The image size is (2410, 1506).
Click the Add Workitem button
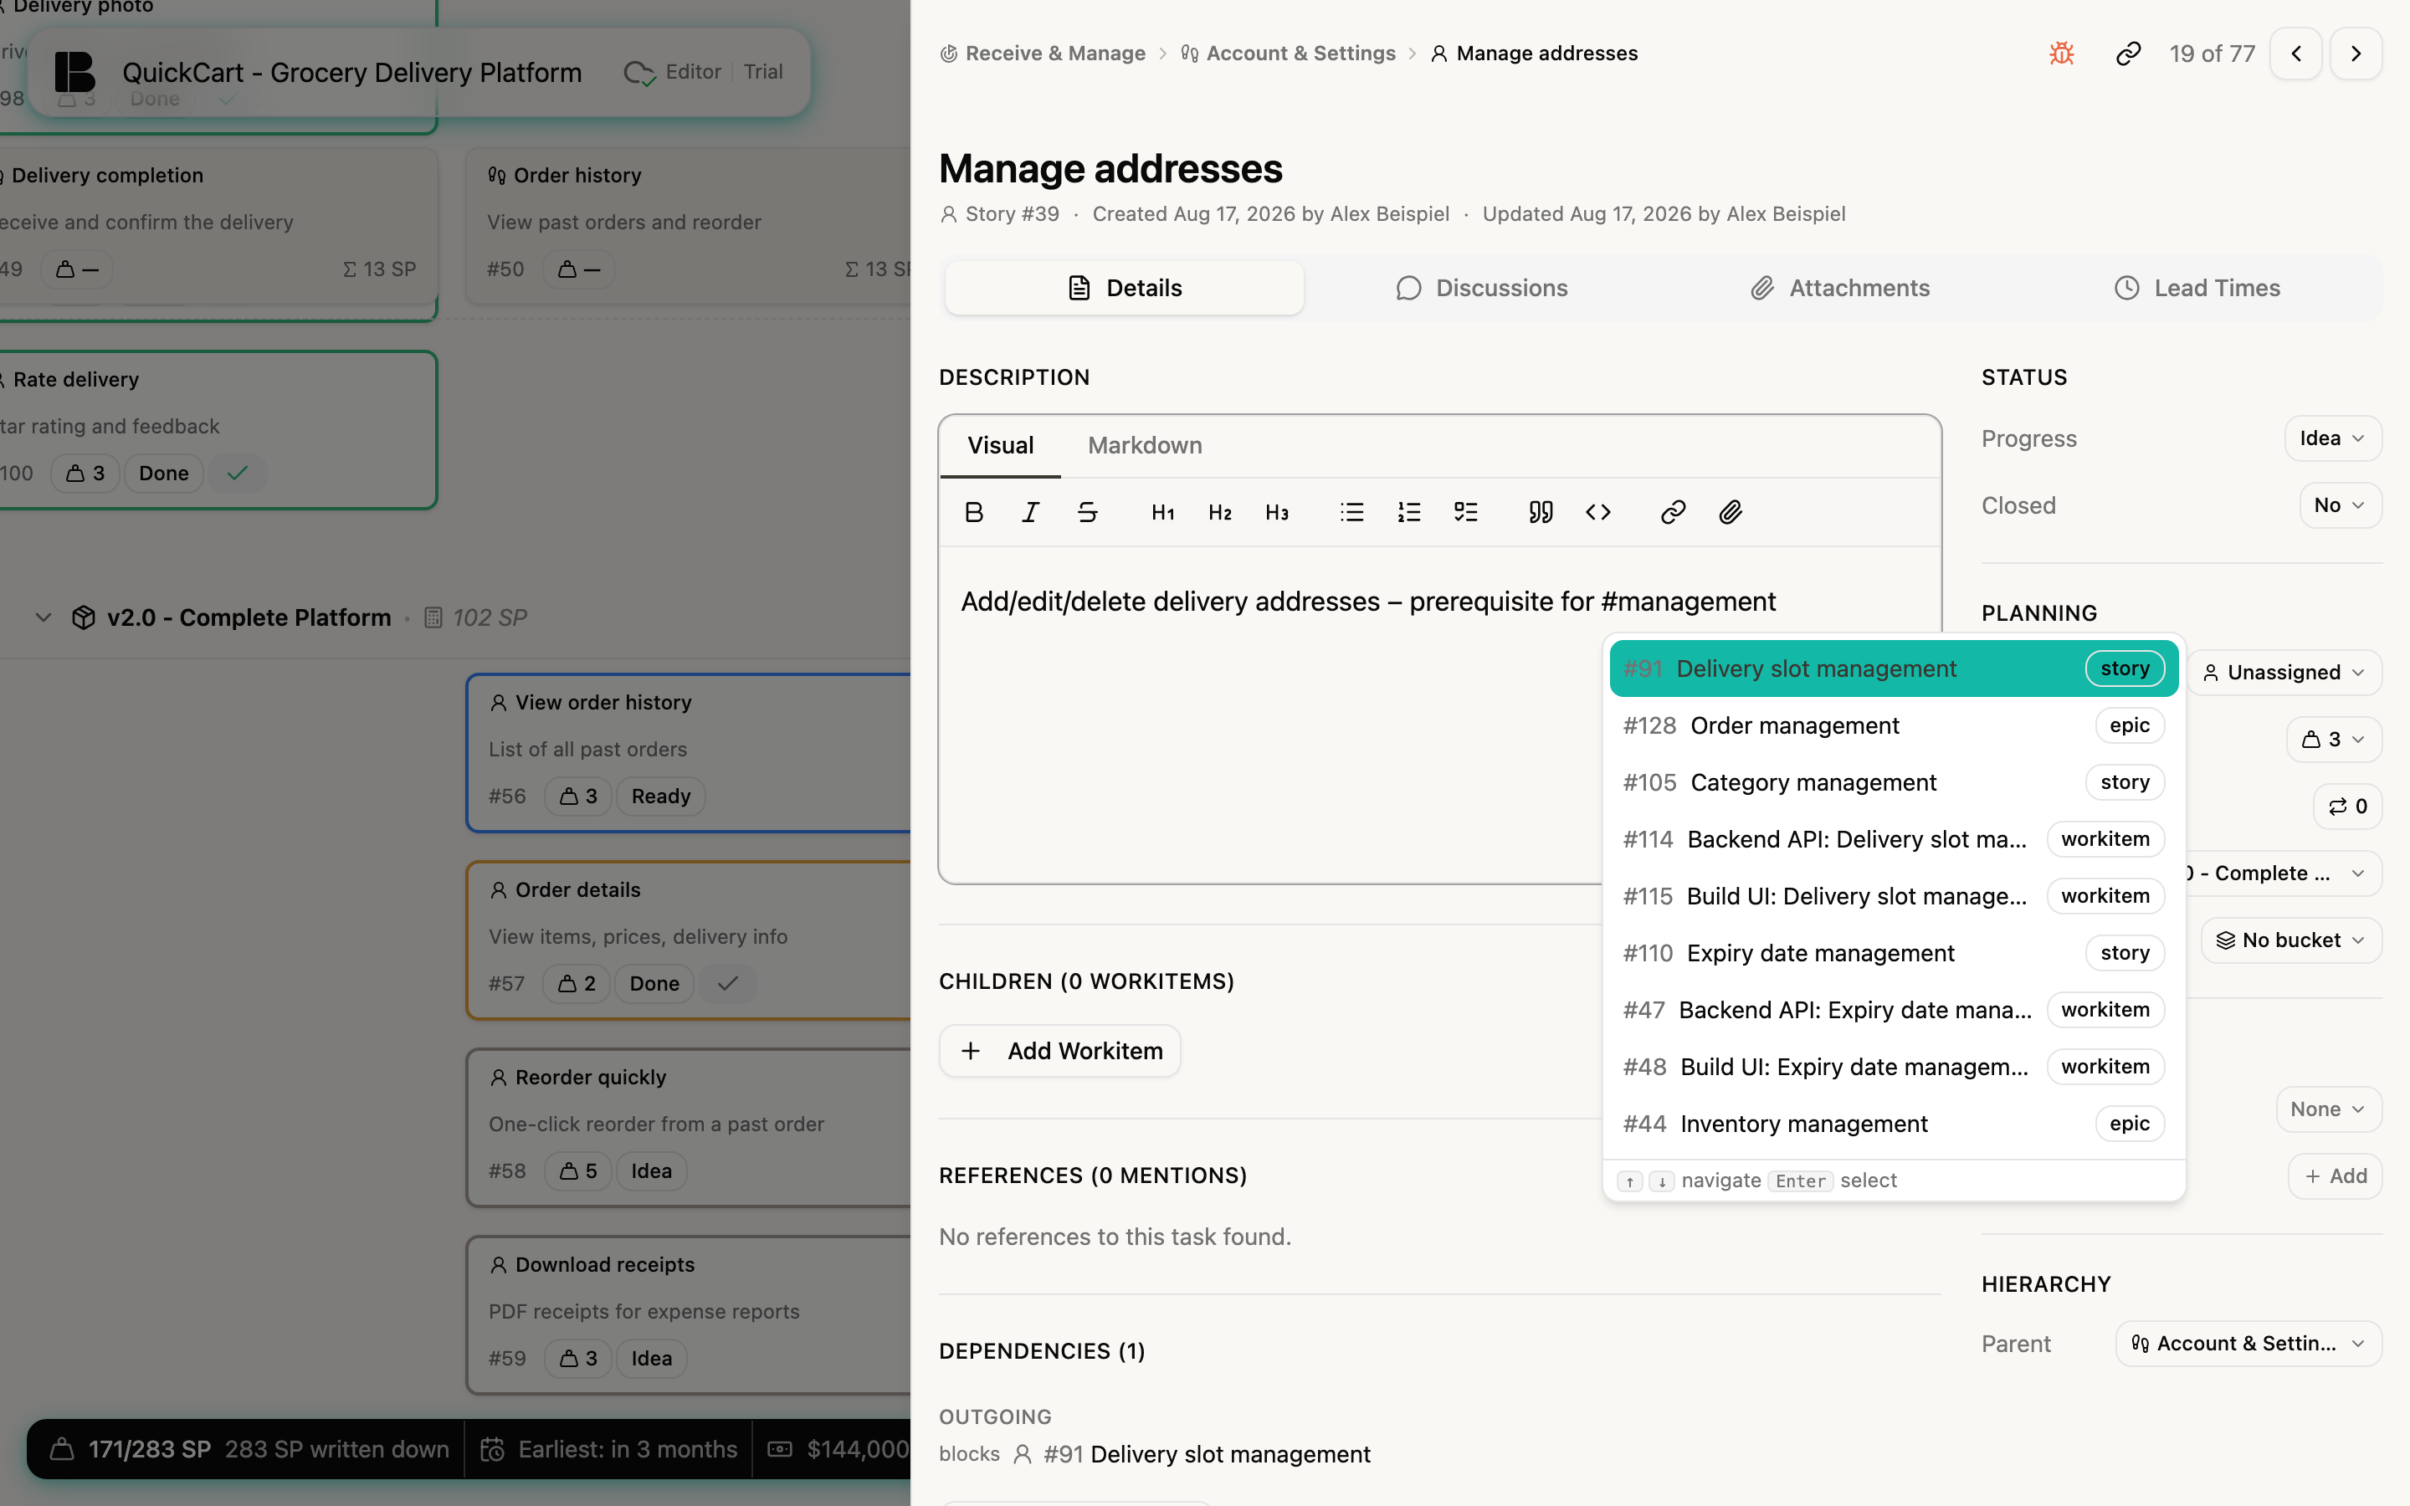1059,1051
